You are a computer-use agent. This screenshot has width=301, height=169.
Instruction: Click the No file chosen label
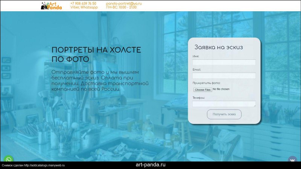click(221, 89)
